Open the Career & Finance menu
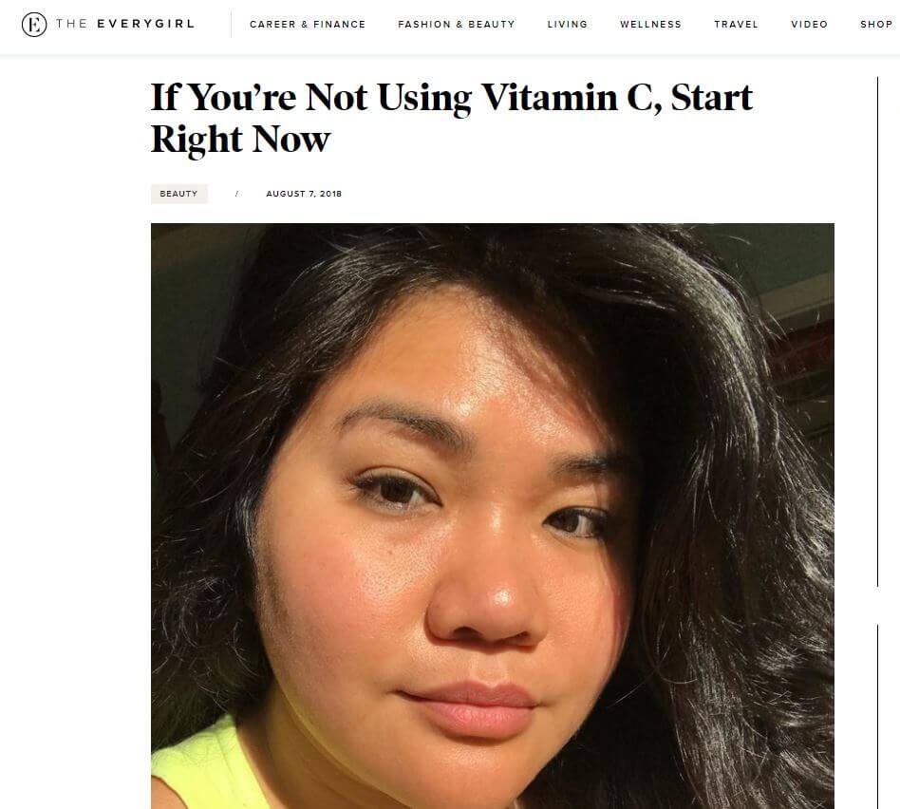900x809 pixels. pyautogui.click(x=308, y=25)
